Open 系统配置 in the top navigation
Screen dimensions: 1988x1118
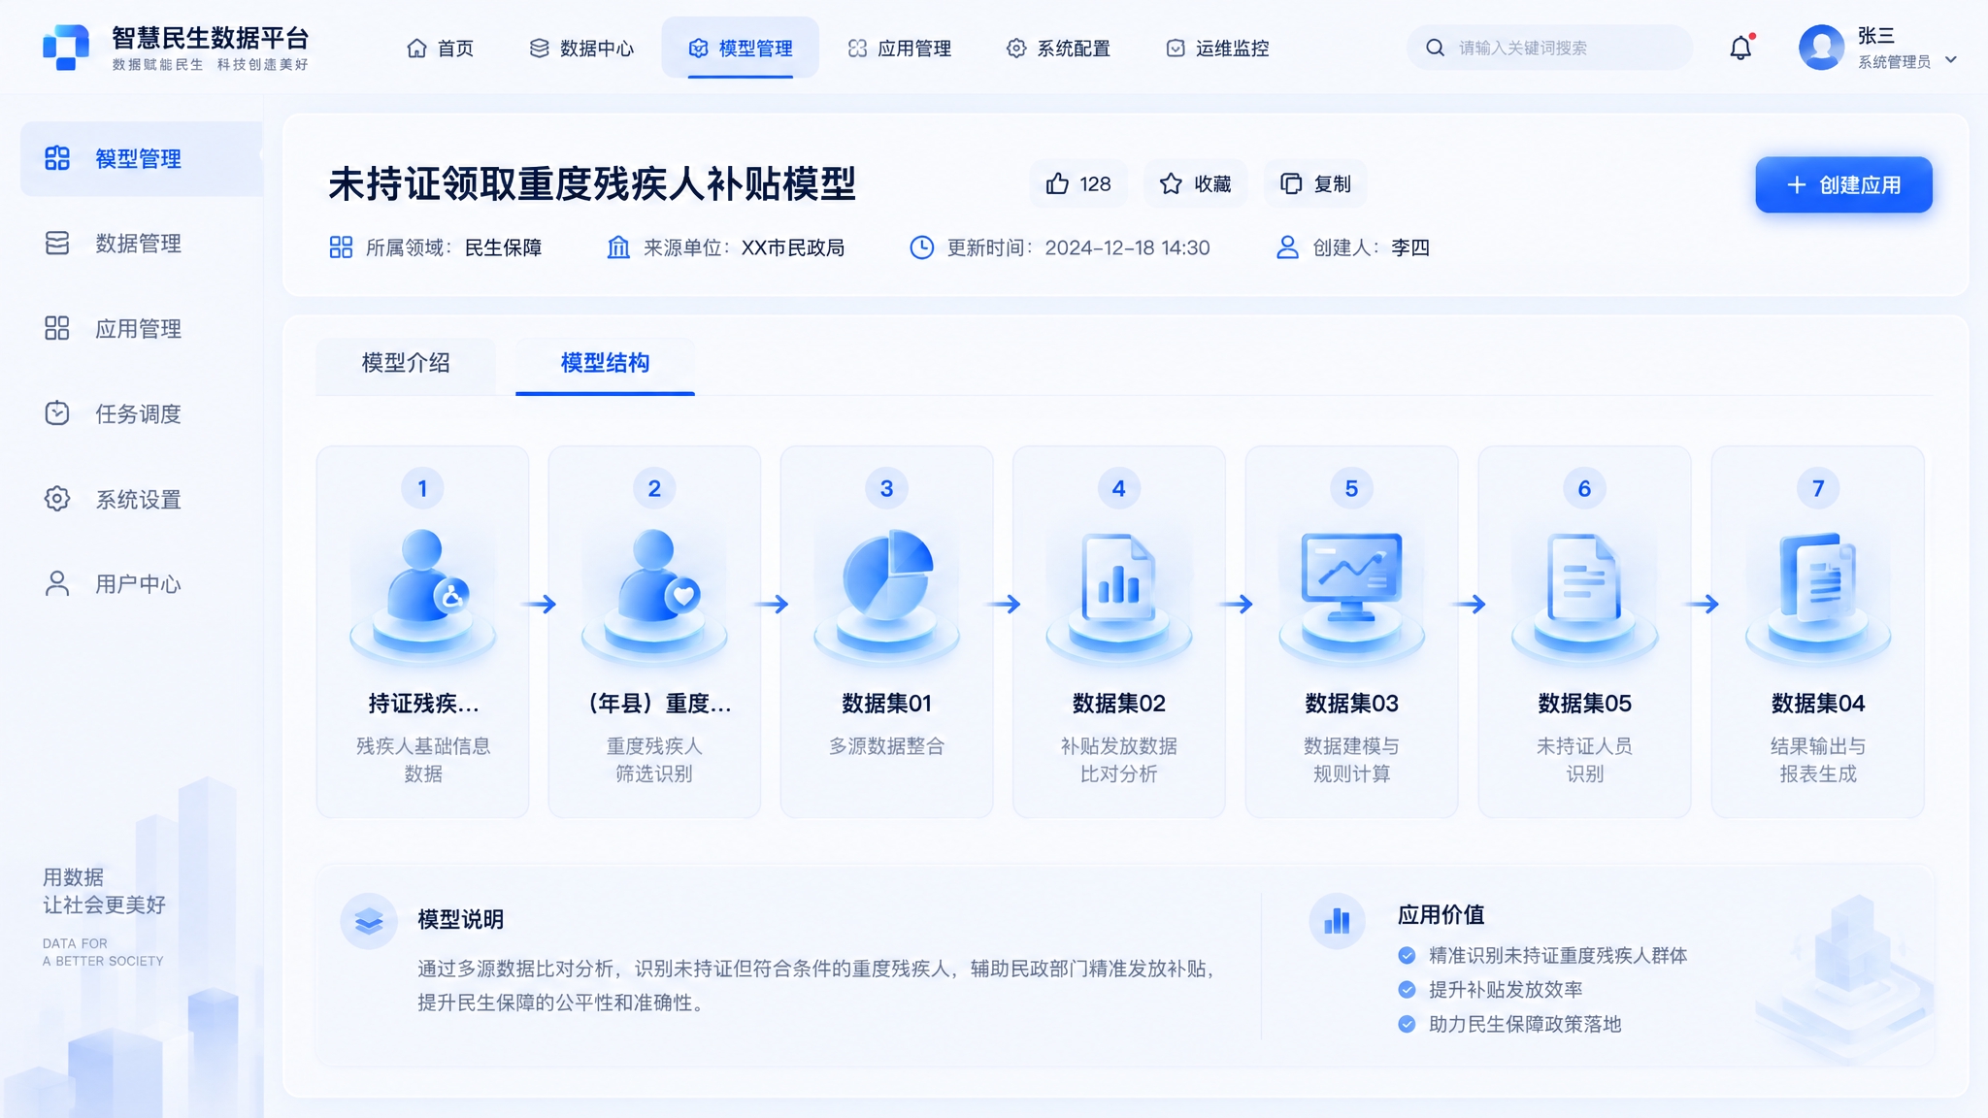click(x=1058, y=48)
